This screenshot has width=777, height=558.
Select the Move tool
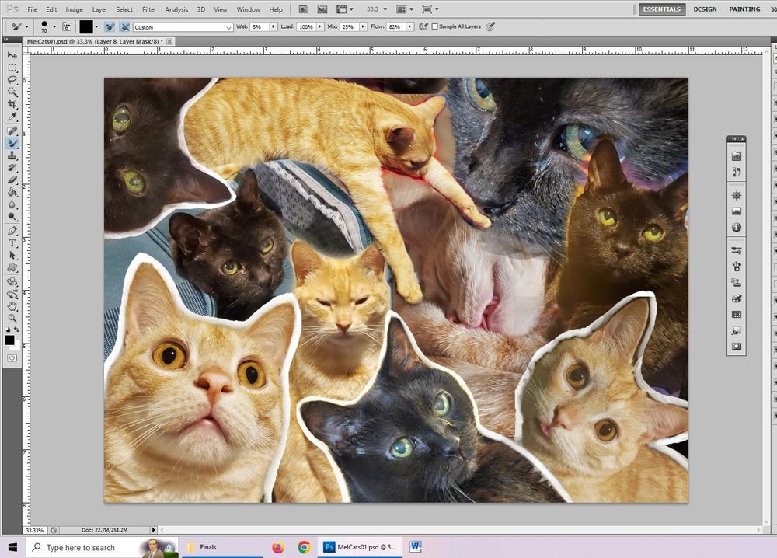pyautogui.click(x=12, y=55)
